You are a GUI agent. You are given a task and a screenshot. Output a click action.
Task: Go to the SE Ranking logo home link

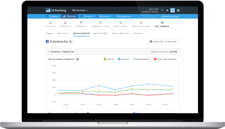pyautogui.click(x=56, y=10)
